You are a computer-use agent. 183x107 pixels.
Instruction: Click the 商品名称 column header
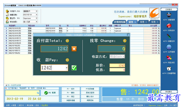coord(32,26)
